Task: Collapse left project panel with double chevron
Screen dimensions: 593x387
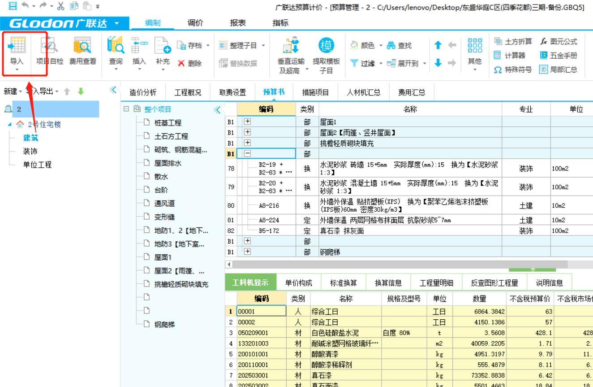Action: (x=113, y=90)
